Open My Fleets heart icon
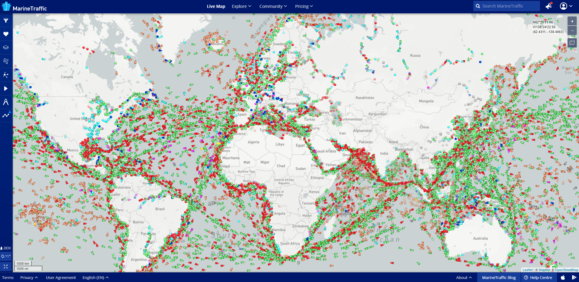The image size is (579, 282). [6, 34]
